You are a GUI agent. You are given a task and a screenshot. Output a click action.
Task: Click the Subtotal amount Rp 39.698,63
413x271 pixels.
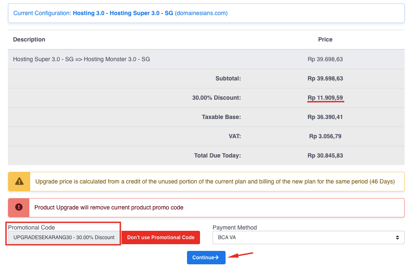coord(325,78)
